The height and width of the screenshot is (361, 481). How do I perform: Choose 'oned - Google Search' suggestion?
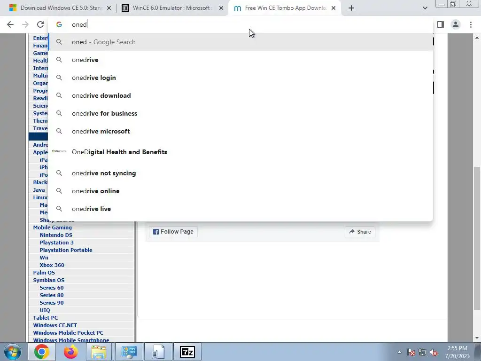pyautogui.click(x=241, y=42)
